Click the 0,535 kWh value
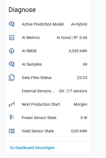106x158 pixels. pos(78,51)
